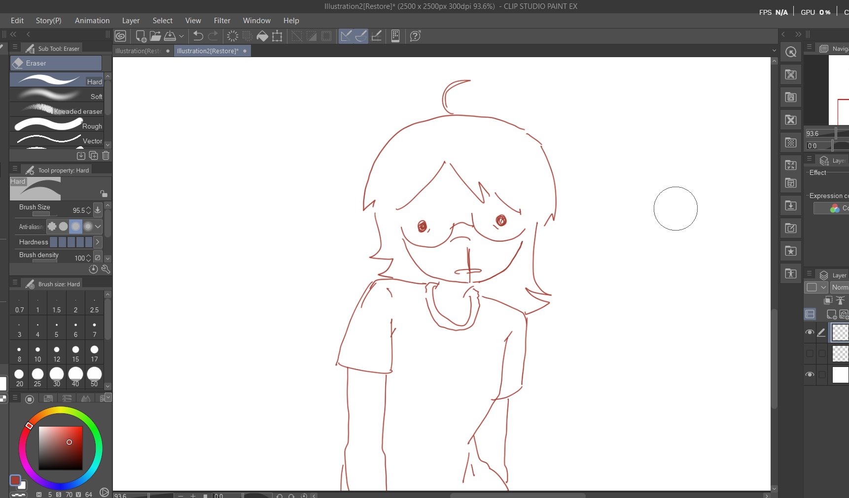The image size is (849, 498).
Task: Open the Filter menu
Action: pyautogui.click(x=222, y=21)
